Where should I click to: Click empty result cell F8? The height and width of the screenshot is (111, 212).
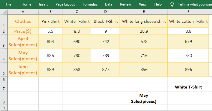(188, 98)
